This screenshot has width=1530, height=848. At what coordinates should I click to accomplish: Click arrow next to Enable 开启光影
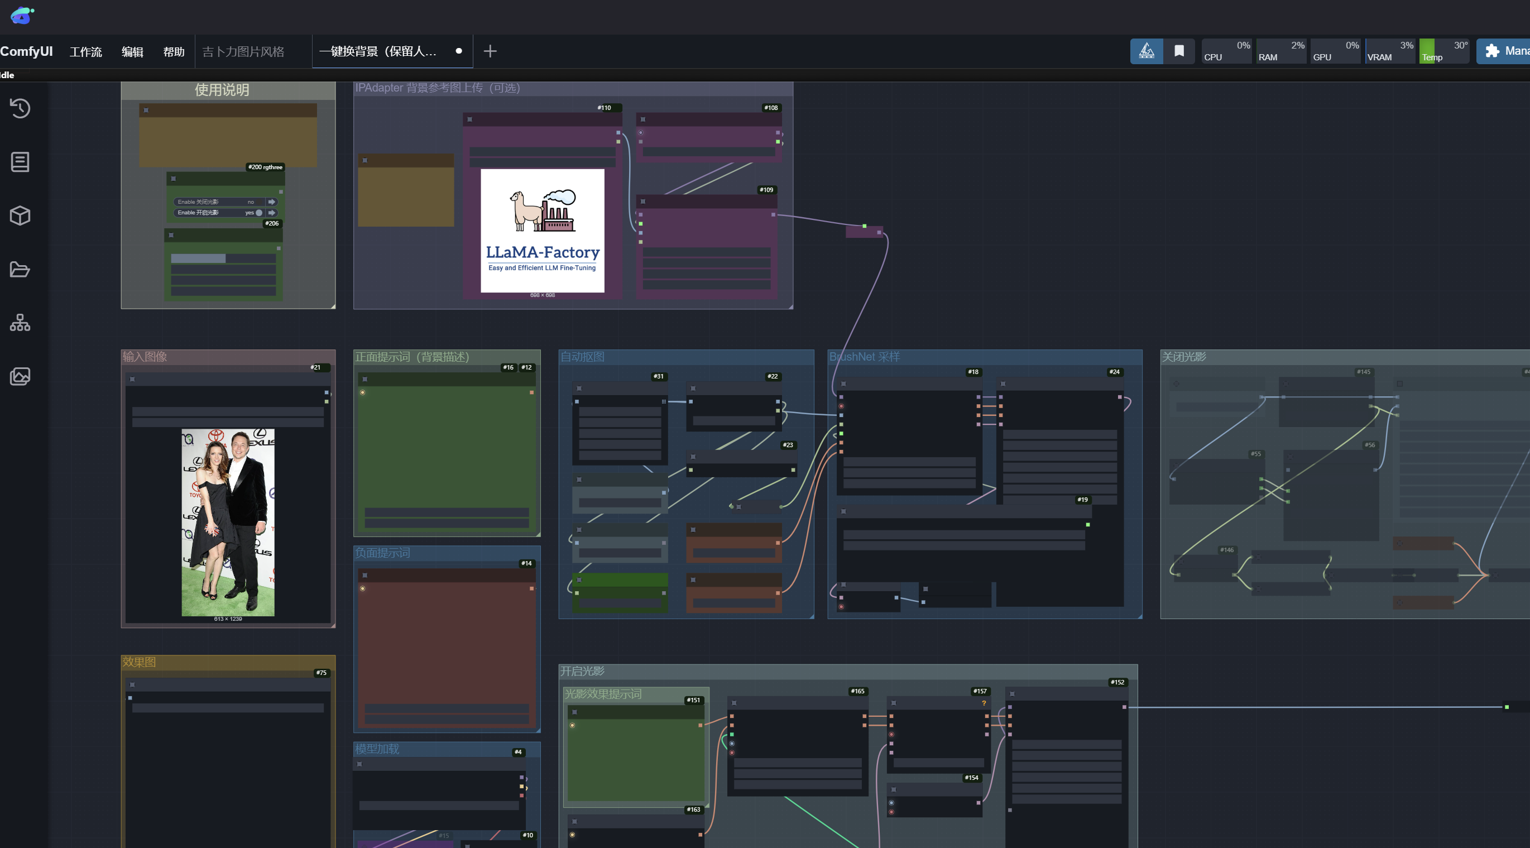pyautogui.click(x=271, y=213)
